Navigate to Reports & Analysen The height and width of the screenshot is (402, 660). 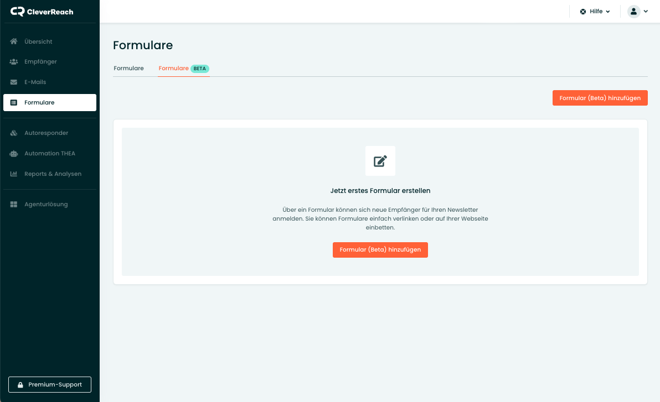click(x=53, y=174)
